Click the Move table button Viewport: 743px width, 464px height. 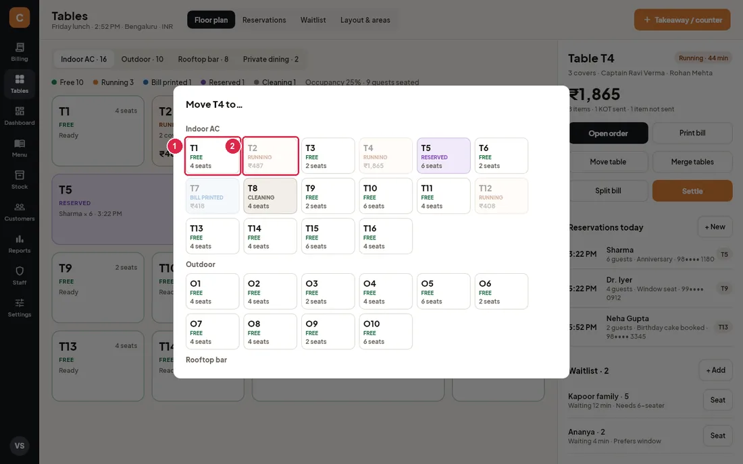click(608, 162)
